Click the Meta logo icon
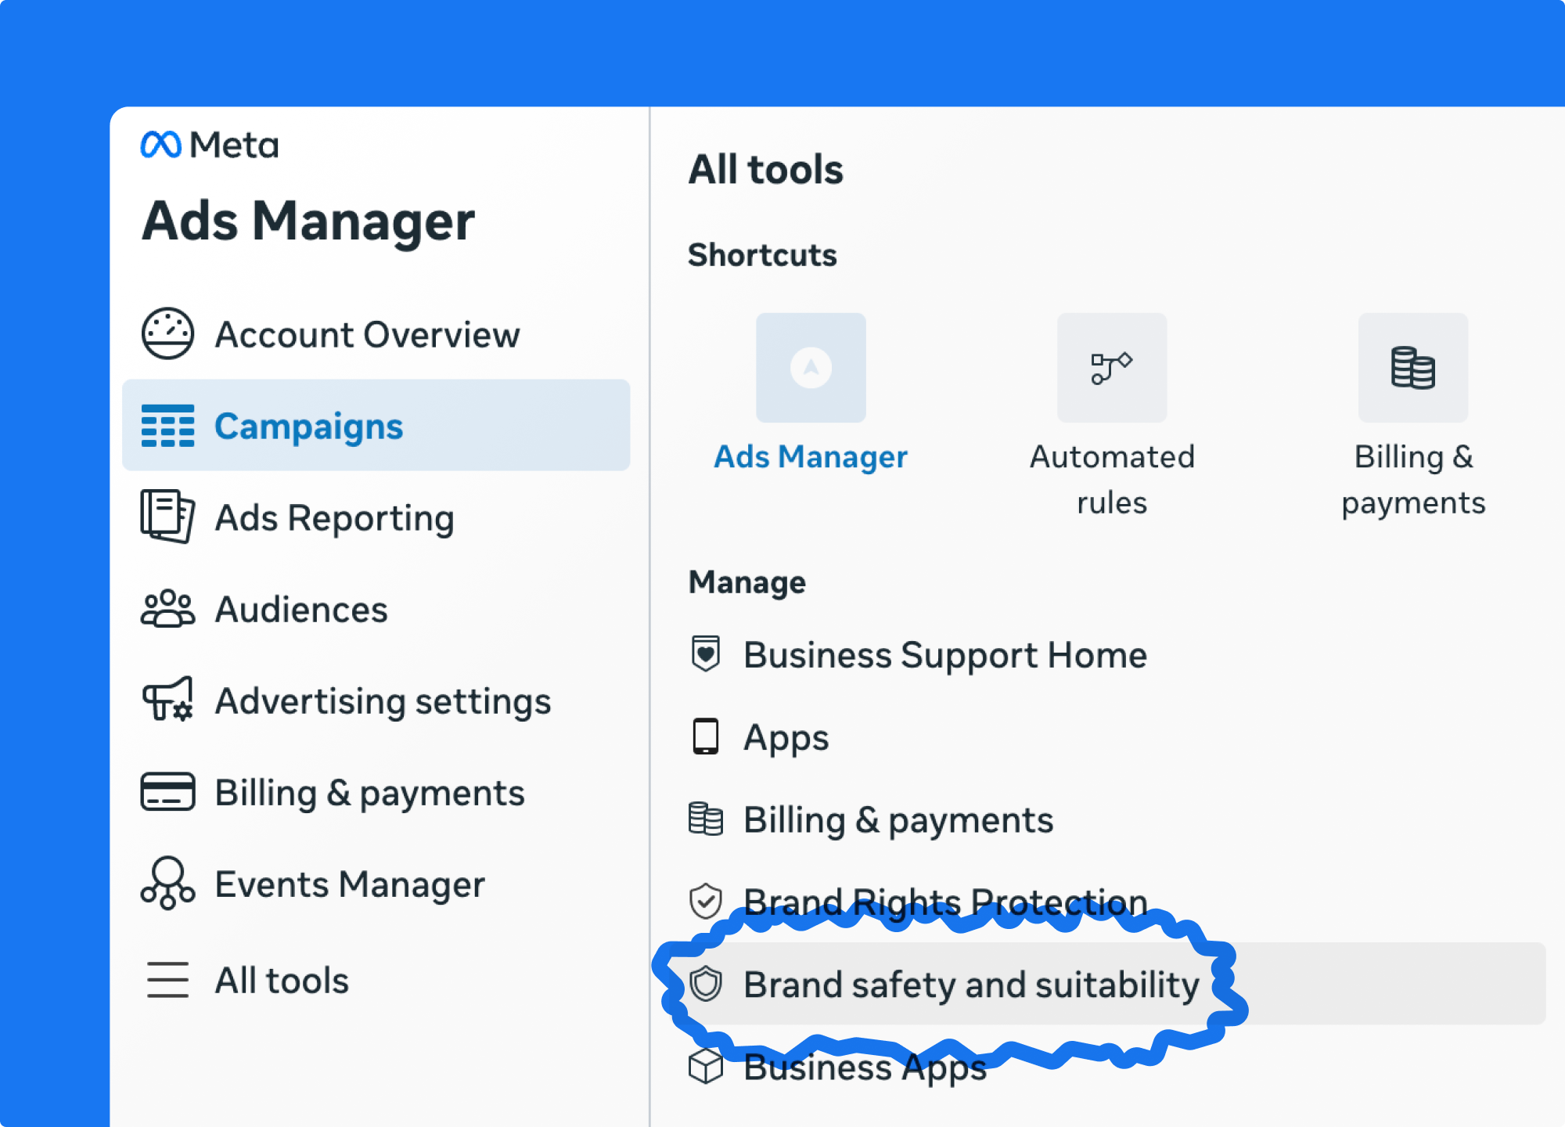Image resolution: width=1565 pixels, height=1127 pixels. pos(161,145)
